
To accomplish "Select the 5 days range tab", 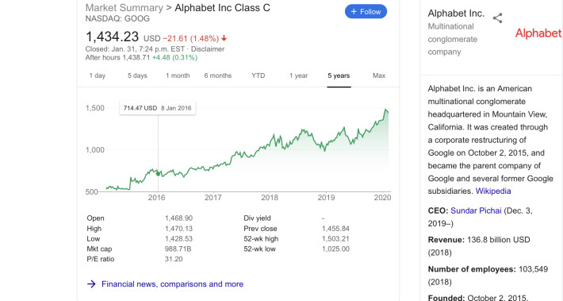I will point(137,75).
